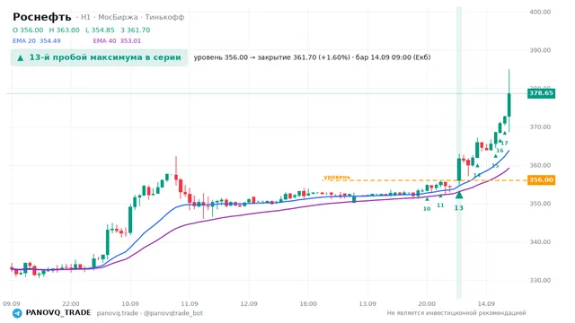Click the open value 'O 356.00'

click(28, 30)
